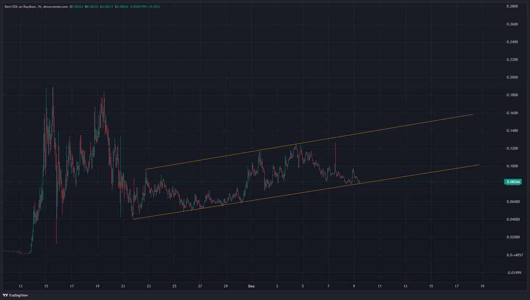Click the 25 date label on time axis
The width and height of the screenshot is (530, 300).
pyautogui.click(x=174, y=286)
